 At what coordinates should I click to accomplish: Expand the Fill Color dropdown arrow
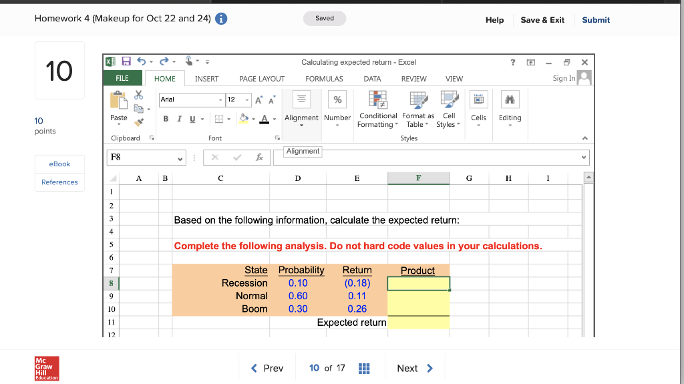coord(253,119)
